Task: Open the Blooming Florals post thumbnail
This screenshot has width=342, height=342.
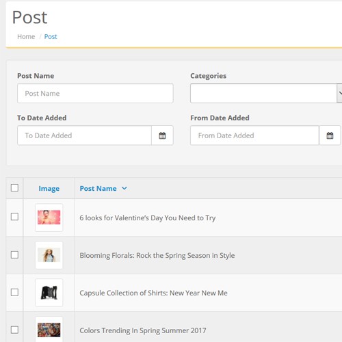Action: click(x=49, y=255)
